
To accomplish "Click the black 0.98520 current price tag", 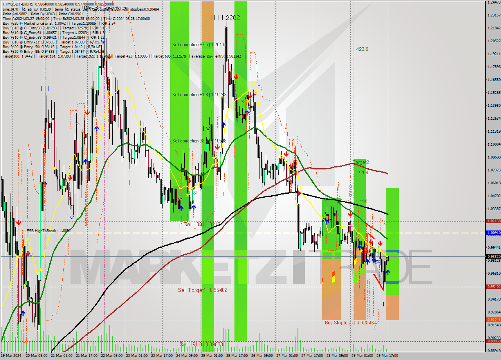I will point(493,257).
